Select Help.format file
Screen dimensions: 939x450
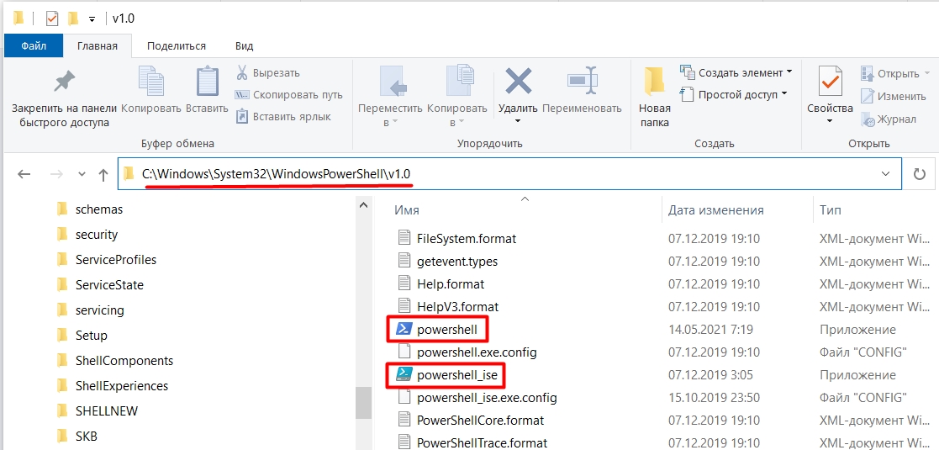(440, 284)
